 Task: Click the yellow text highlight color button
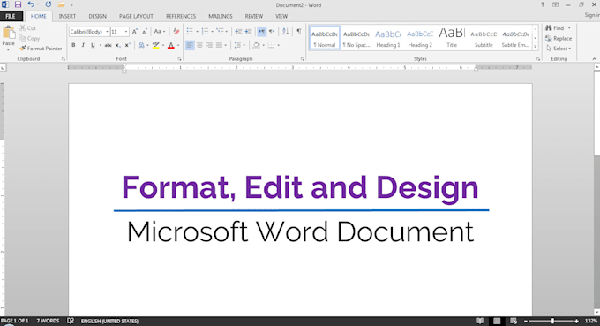coord(156,45)
